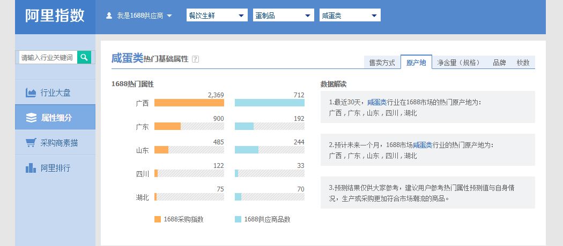This screenshot has height=246, width=563.
Task: Switch to the 净含量（规格） tab
Action: click(x=459, y=63)
